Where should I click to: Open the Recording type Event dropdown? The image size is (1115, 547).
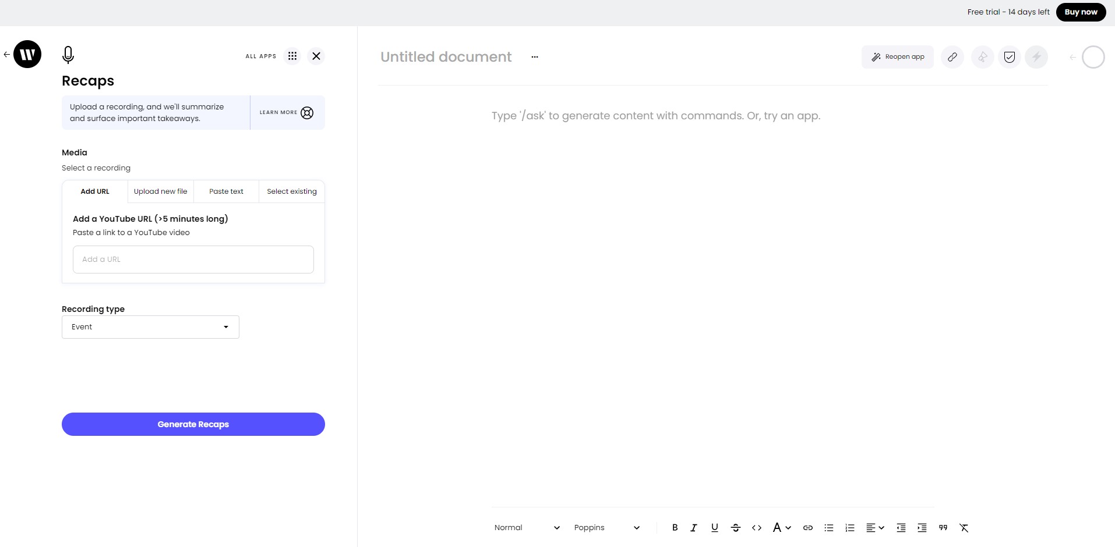pyautogui.click(x=150, y=327)
